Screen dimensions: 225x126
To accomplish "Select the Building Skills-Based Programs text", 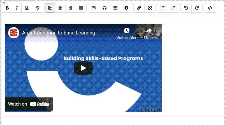I will click(x=103, y=58).
